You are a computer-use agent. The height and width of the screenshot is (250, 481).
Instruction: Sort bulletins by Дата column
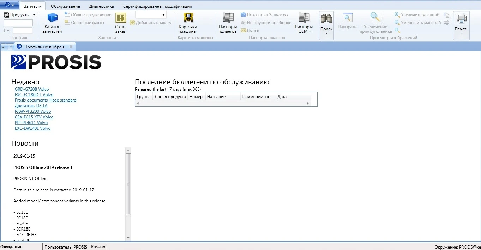(293, 97)
